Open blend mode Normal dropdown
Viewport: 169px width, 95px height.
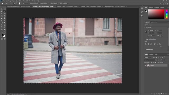(150, 60)
